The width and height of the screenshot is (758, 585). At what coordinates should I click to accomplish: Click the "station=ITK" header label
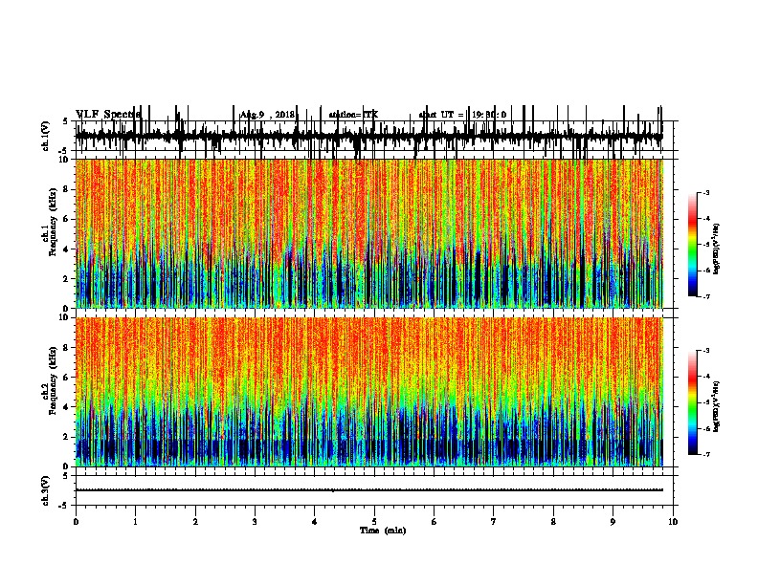coord(353,115)
